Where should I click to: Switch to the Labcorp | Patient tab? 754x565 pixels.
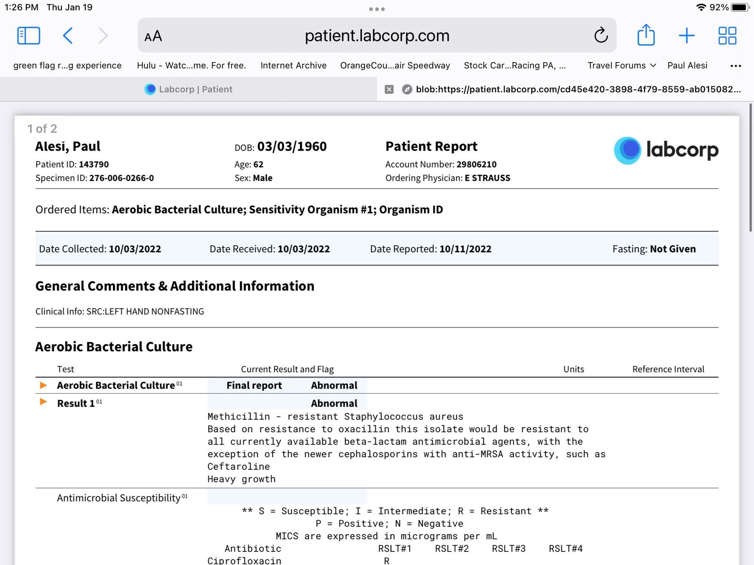coord(188,89)
